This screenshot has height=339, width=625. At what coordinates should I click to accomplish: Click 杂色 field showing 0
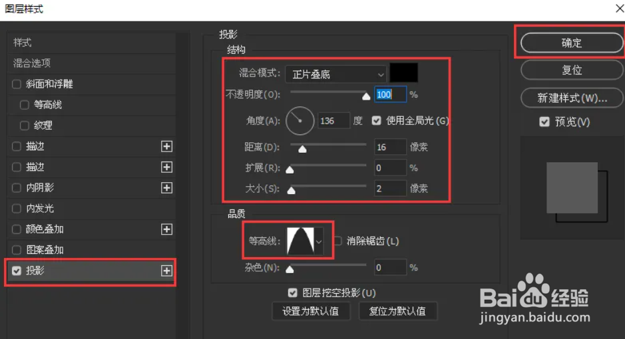click(x=390, y=267)
